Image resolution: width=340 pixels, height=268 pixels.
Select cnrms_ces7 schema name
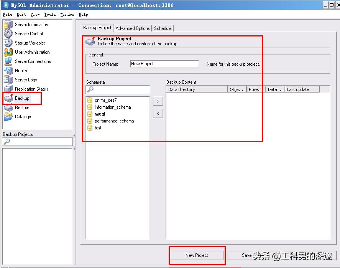105,100
